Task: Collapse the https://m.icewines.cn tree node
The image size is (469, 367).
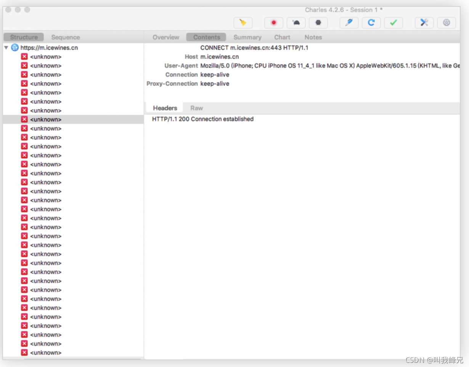Action: click(6, 48)
